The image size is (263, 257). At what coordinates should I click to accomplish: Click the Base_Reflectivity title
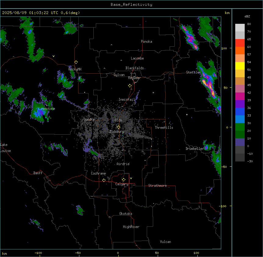coord(131,5)
